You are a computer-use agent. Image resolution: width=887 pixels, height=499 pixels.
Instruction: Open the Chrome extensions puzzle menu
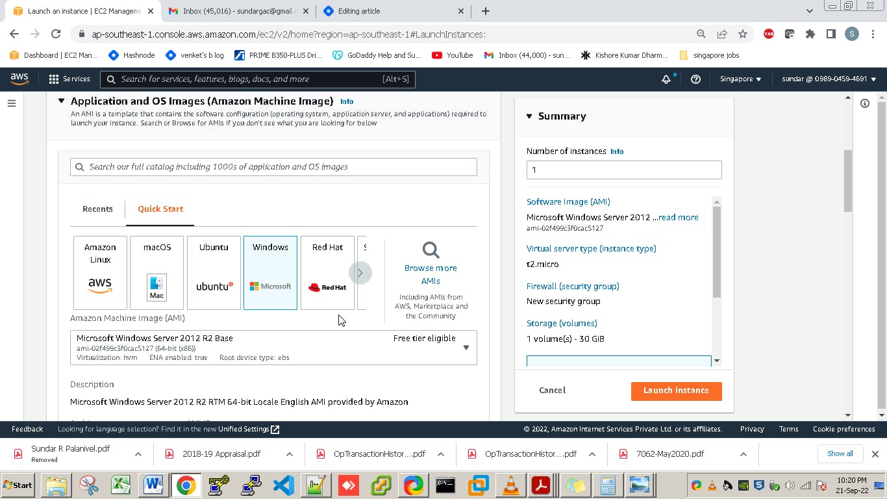pyautogui.click(x=810, y=34)
